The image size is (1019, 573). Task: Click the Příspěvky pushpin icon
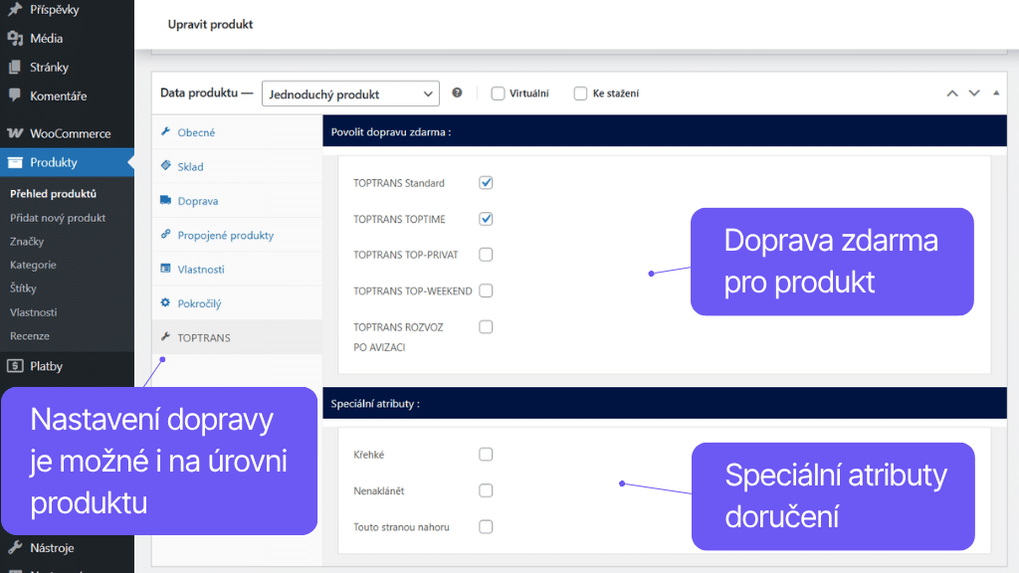coord(13,10)
